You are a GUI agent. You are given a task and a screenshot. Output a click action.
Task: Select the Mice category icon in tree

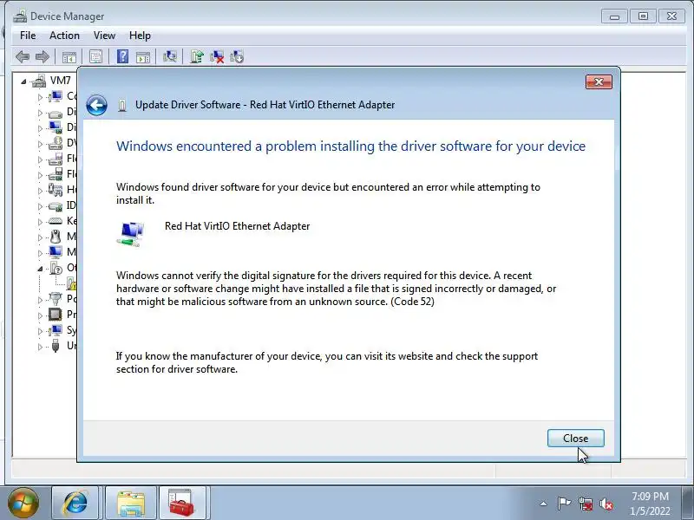click(x=56, y=237)
